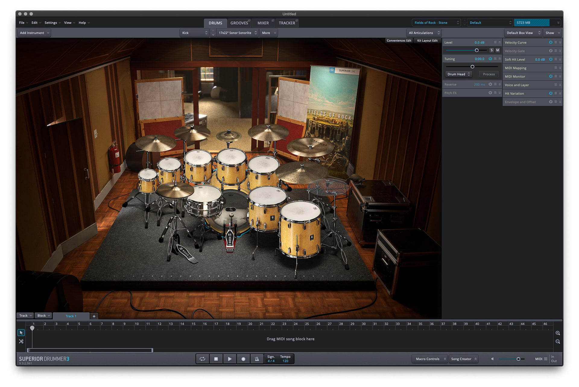Screen dimensions: 579x387
Task: Solo the kick with S button
Action: click(x=492, y=50)
